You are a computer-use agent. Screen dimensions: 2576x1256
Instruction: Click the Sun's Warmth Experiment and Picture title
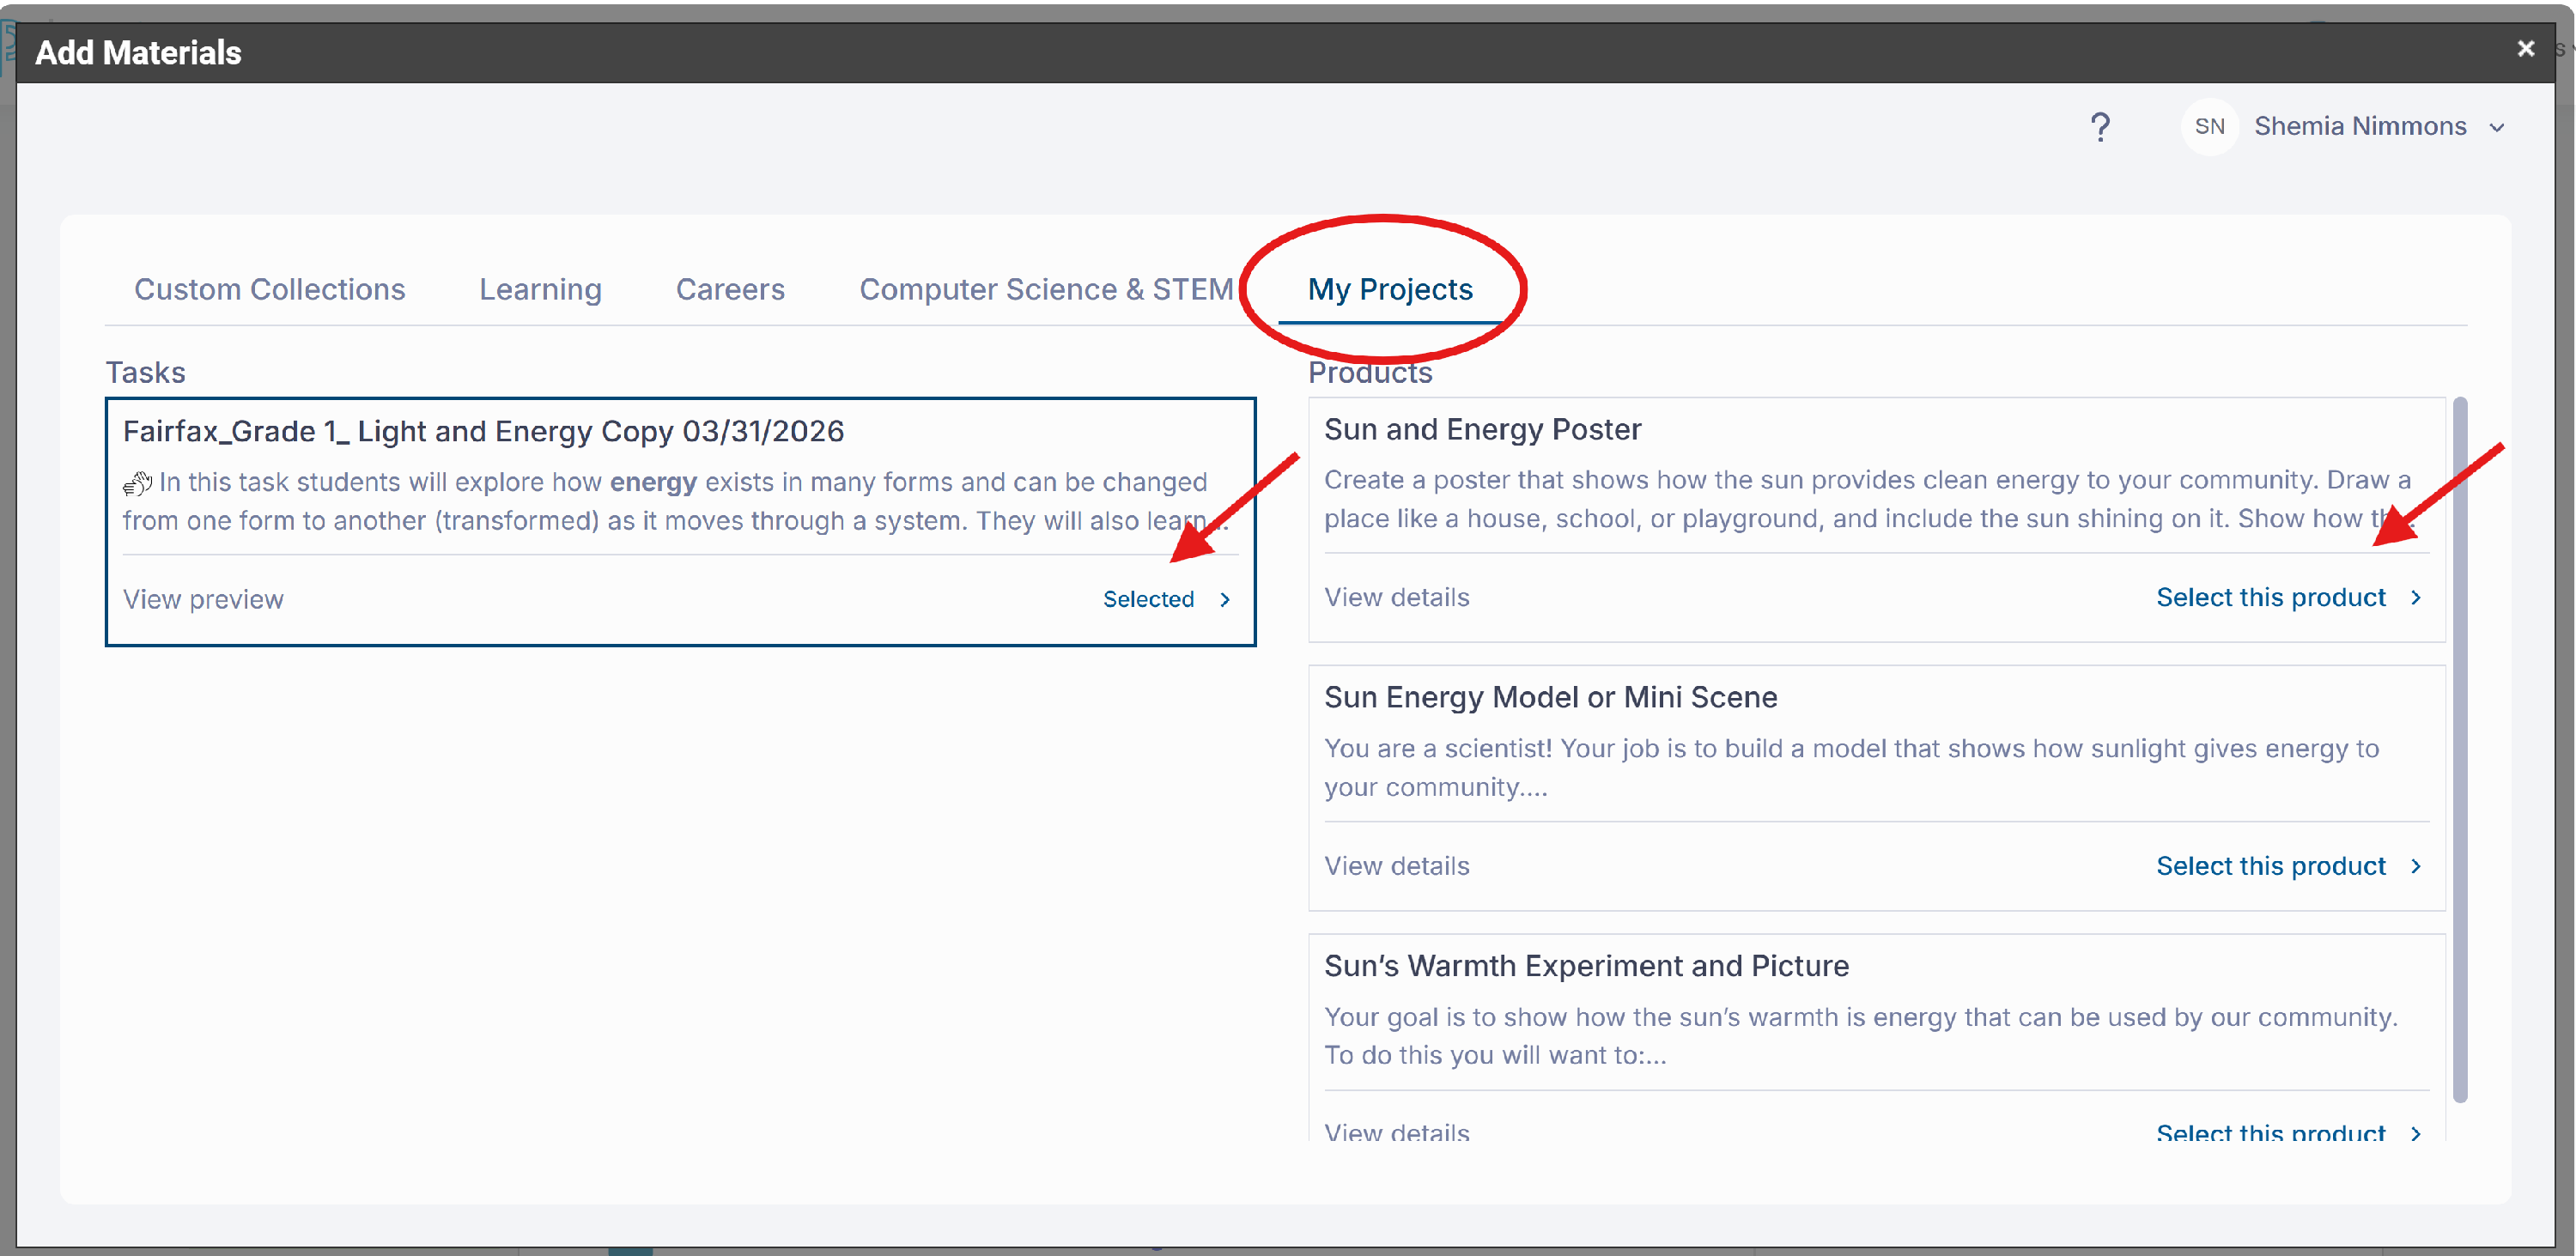(x=1586, y=966)
